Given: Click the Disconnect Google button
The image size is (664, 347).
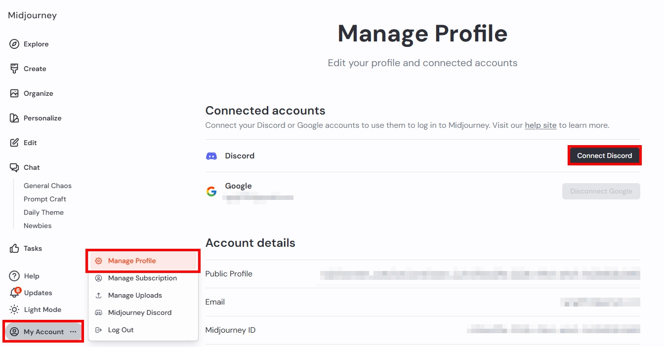Looking at the screenshot, I should pyautogui.click(x=601, y=191).
